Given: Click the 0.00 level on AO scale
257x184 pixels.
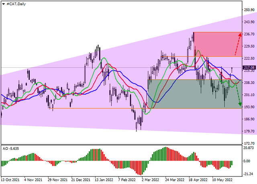Looking at the screenshot, I should tap(247, 161).
